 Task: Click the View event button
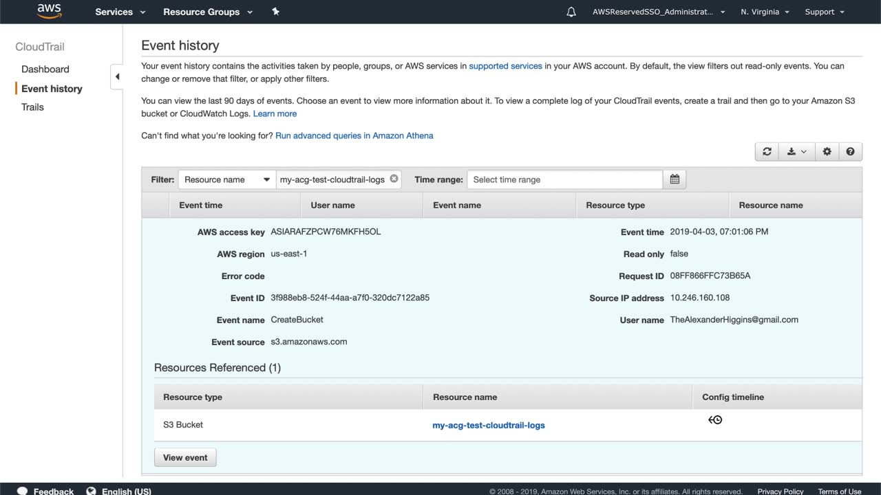(x=185, y=457)
